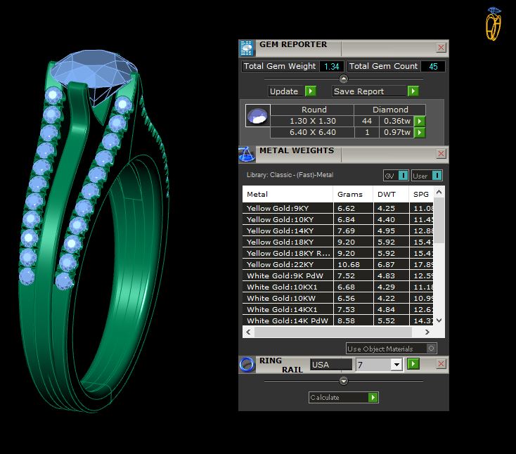This screenshot has width=516, height=454.
Task: Click the gem count cell showing 44
Action: (366, 121)
